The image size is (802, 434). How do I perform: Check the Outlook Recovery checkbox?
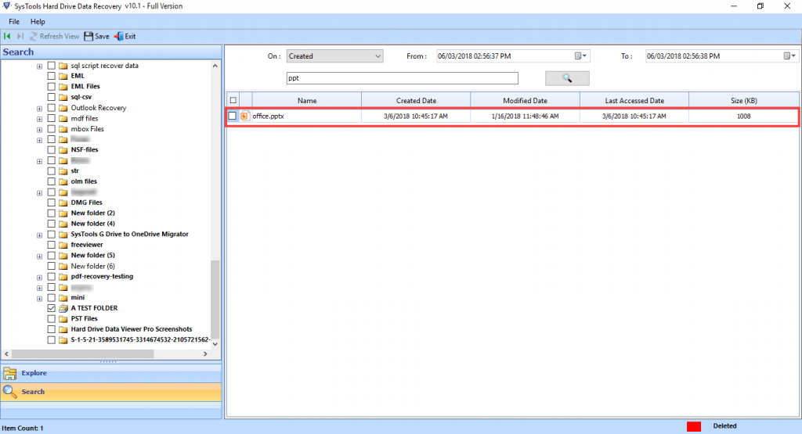tap(51, 108)
